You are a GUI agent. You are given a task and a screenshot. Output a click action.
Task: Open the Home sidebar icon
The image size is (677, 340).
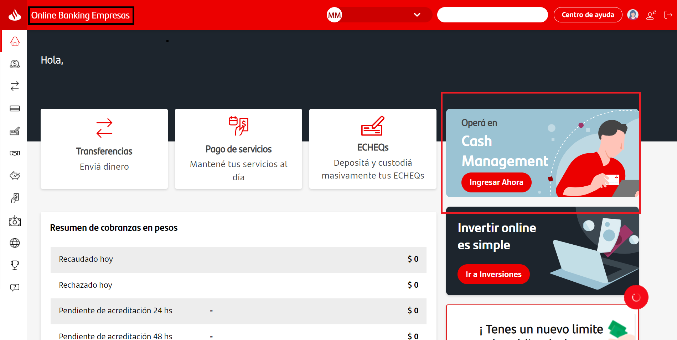tap(15, 42)
